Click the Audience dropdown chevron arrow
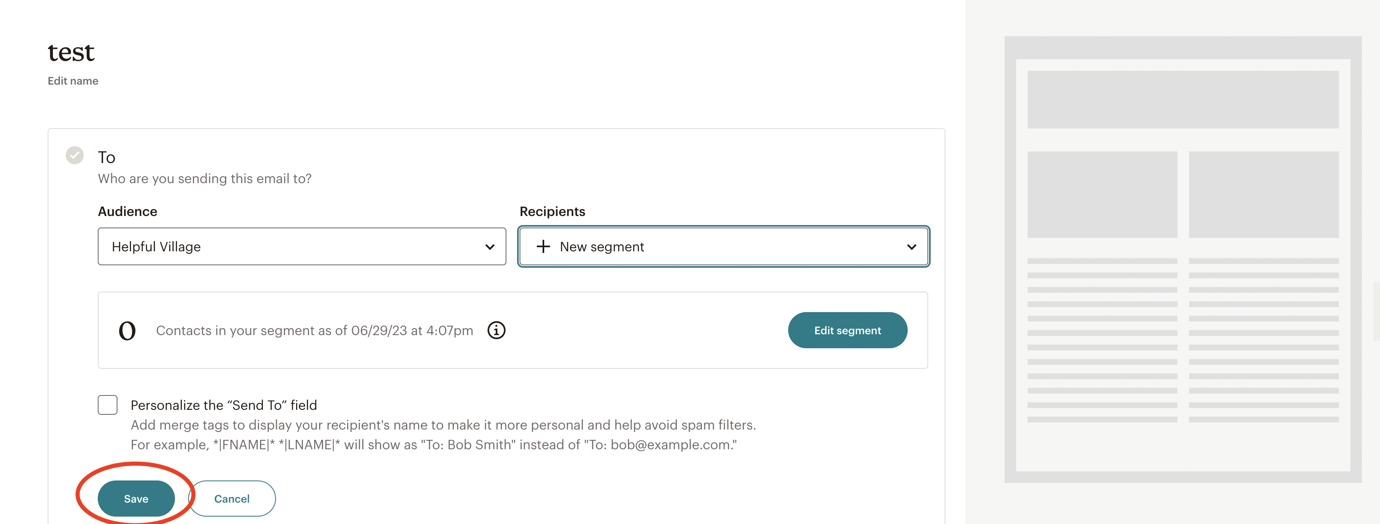 (489, 246)
